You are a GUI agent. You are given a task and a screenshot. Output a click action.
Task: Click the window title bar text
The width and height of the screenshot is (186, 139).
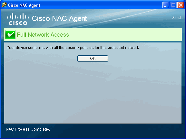coord(24,5)
